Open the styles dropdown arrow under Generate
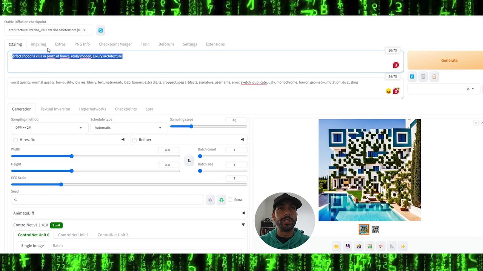 tap(473, 89)
